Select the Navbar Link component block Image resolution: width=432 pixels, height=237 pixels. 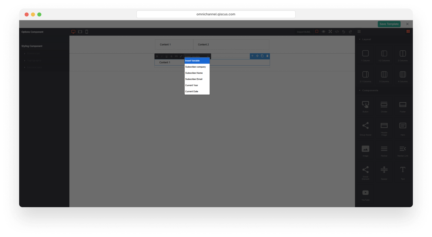click(x=403, y=150)
